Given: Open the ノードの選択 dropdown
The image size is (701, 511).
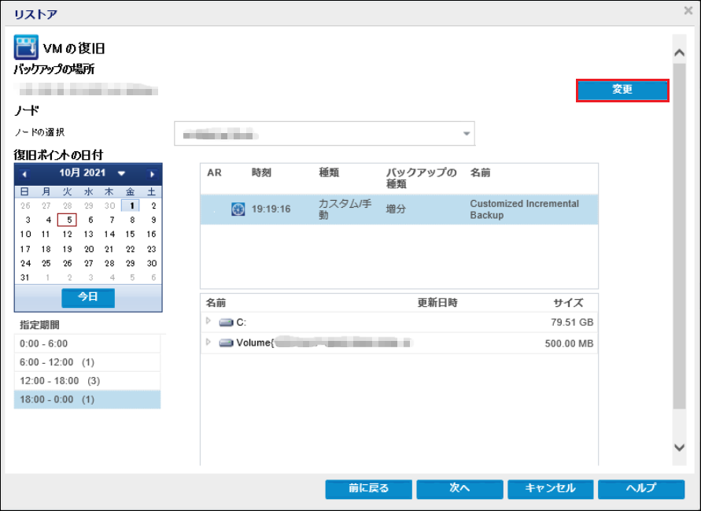Looking at the screenshot, I should (467, 134).
